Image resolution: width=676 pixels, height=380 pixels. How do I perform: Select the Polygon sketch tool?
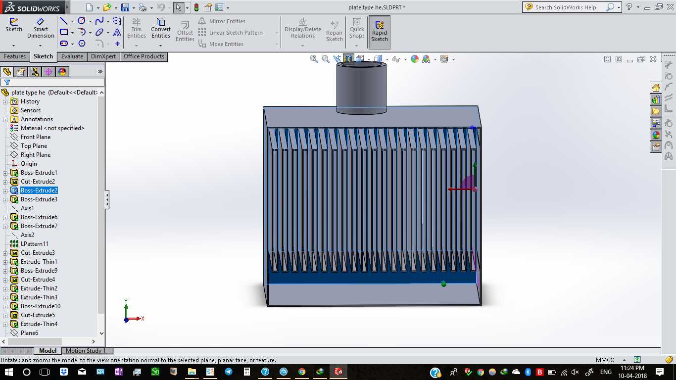point(82,44)
